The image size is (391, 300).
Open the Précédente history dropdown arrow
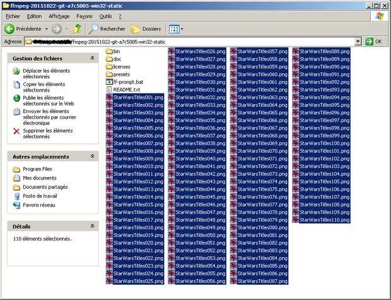point(47,29)
